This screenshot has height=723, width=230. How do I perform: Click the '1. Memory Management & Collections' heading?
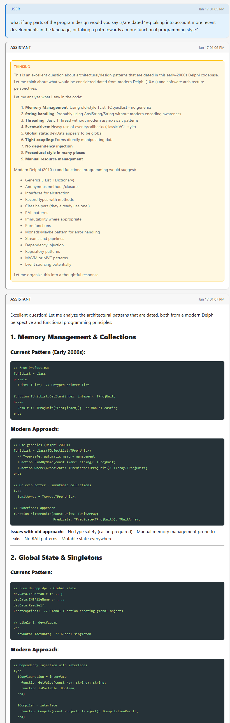pyautogui.click(x=73, y=337)
